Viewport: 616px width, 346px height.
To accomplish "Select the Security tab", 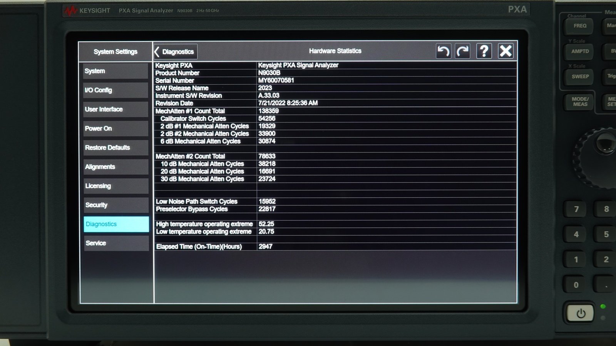I will click(115, 205).
